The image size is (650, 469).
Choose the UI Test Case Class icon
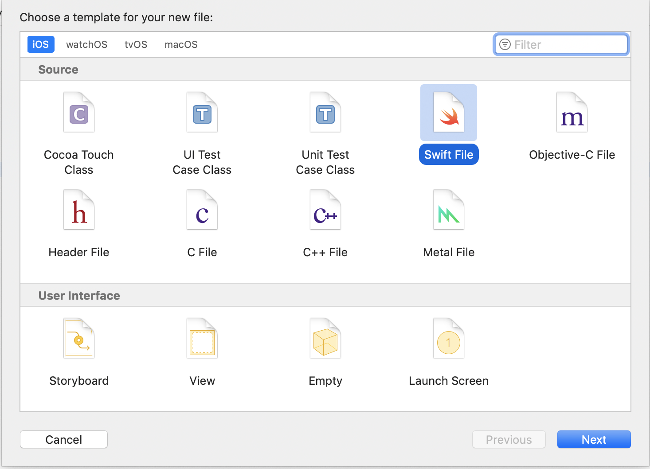tap(202, 113)
